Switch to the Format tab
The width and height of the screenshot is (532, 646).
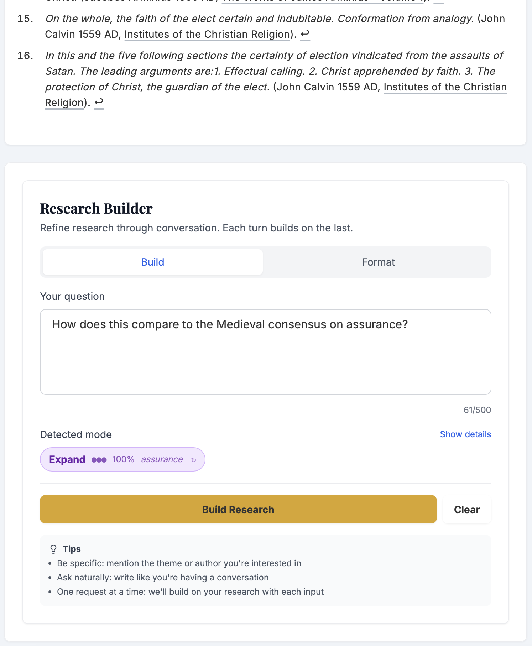click(x=378, y=262)
